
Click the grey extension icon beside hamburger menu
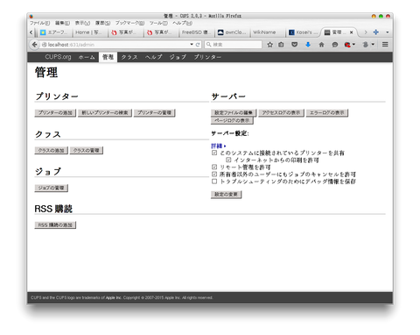(366, 45)
